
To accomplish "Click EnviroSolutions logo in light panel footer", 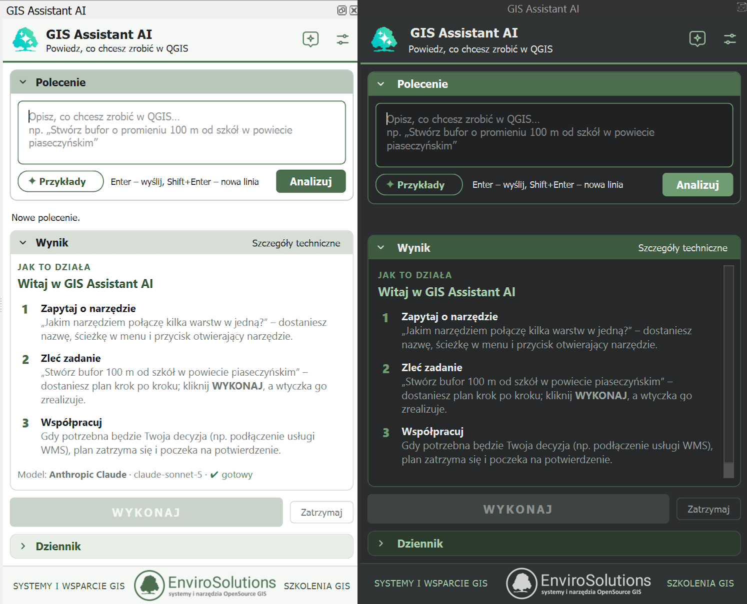I will click(205, 586).
